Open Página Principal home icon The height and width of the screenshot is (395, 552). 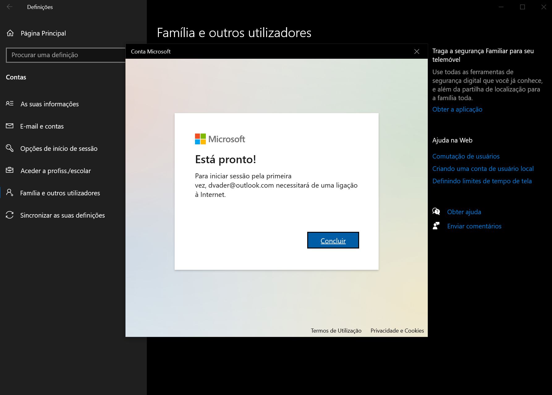pyautogui.click(x=10, y=33)
